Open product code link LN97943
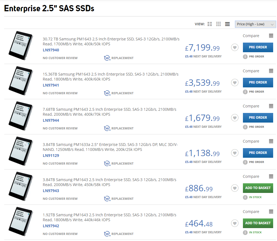 [x=51, y=191]
